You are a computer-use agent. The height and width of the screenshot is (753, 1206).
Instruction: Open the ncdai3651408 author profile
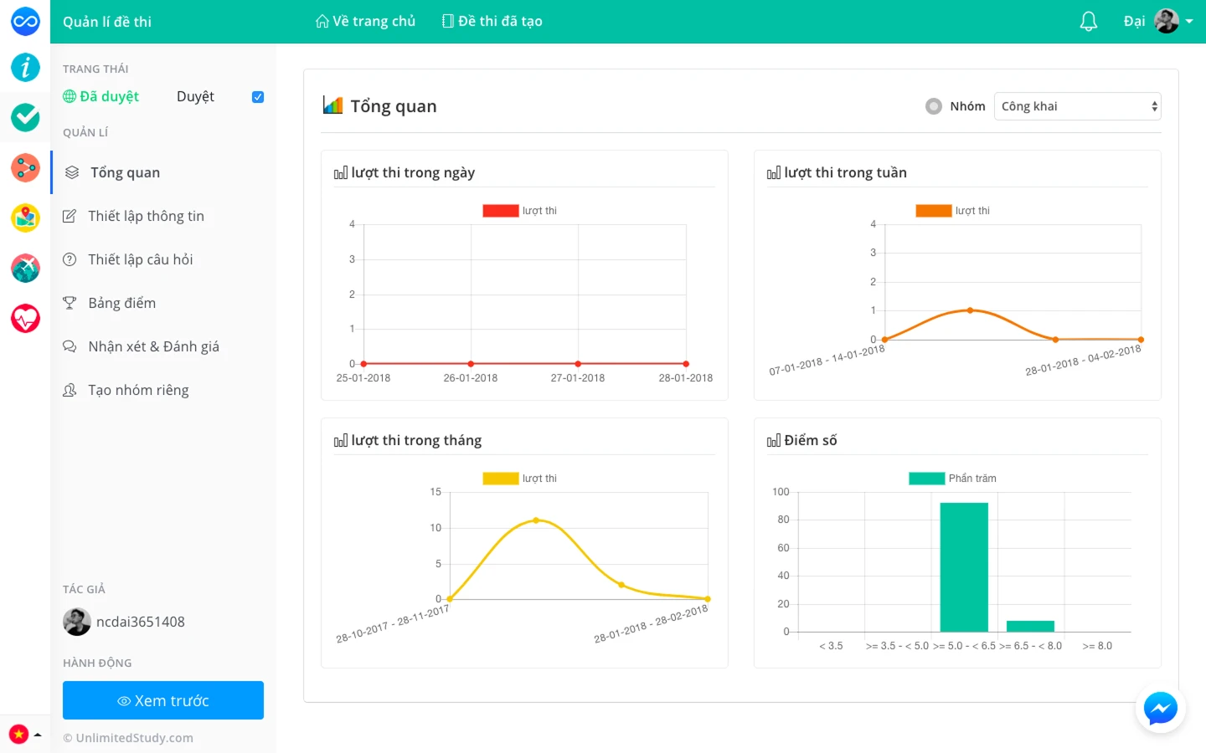pos(141,622)
